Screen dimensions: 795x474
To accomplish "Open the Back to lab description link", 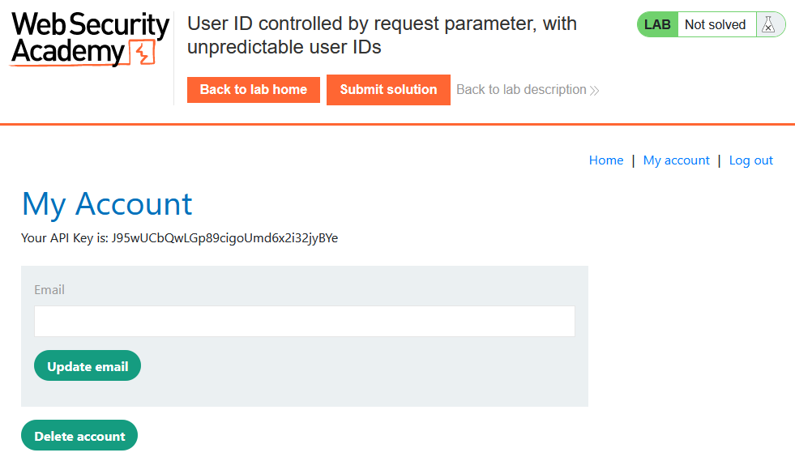I will [x=521, y=90].
